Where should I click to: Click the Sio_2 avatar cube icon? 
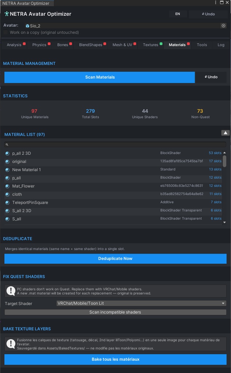click(27, 26)
